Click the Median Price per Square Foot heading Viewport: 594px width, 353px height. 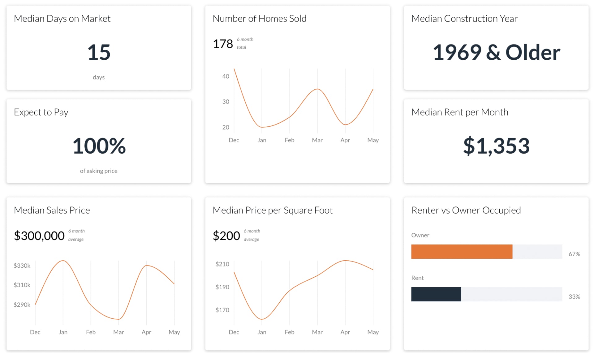[x=272, y=210]
